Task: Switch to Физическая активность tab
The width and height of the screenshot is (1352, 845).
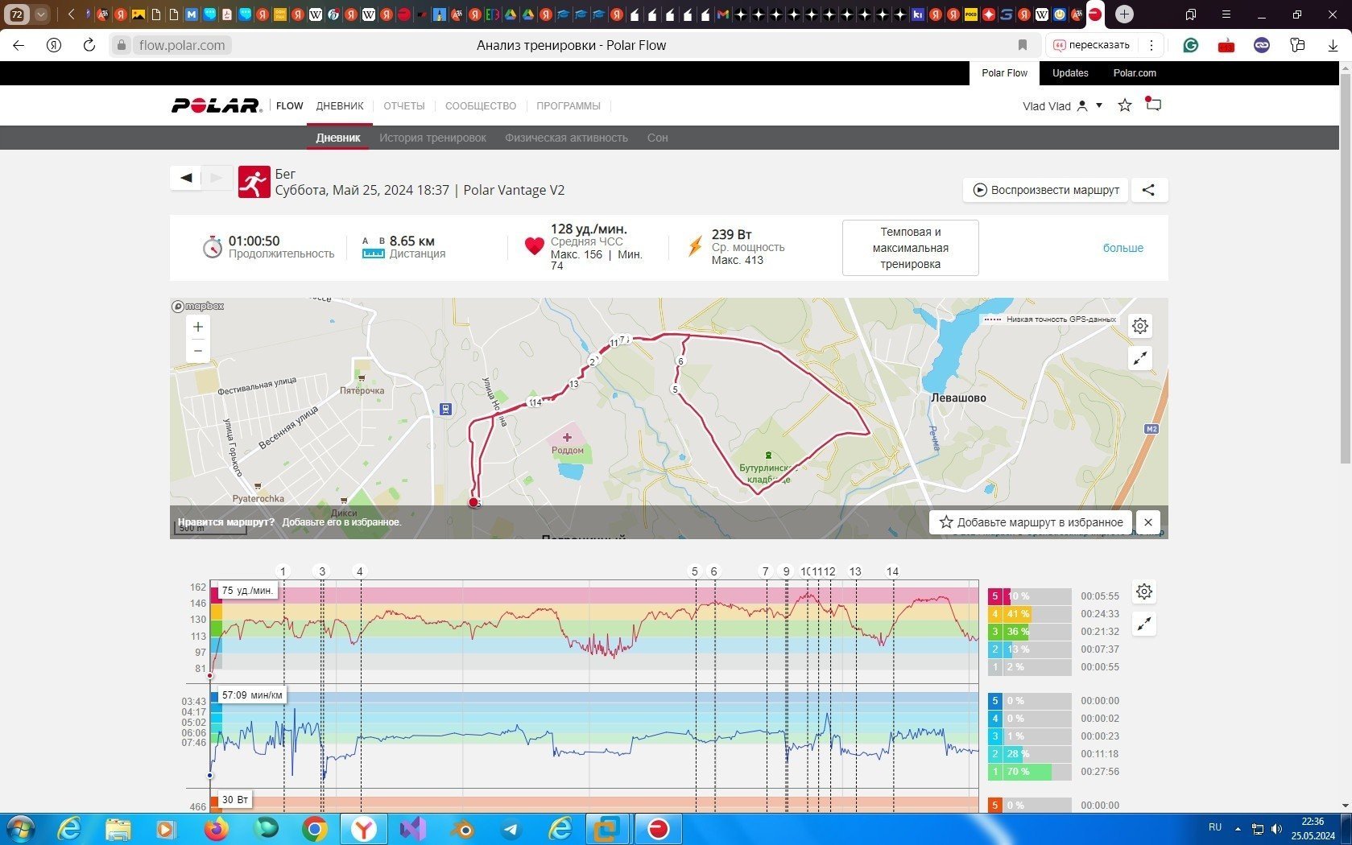Action: tap(567, 138)
